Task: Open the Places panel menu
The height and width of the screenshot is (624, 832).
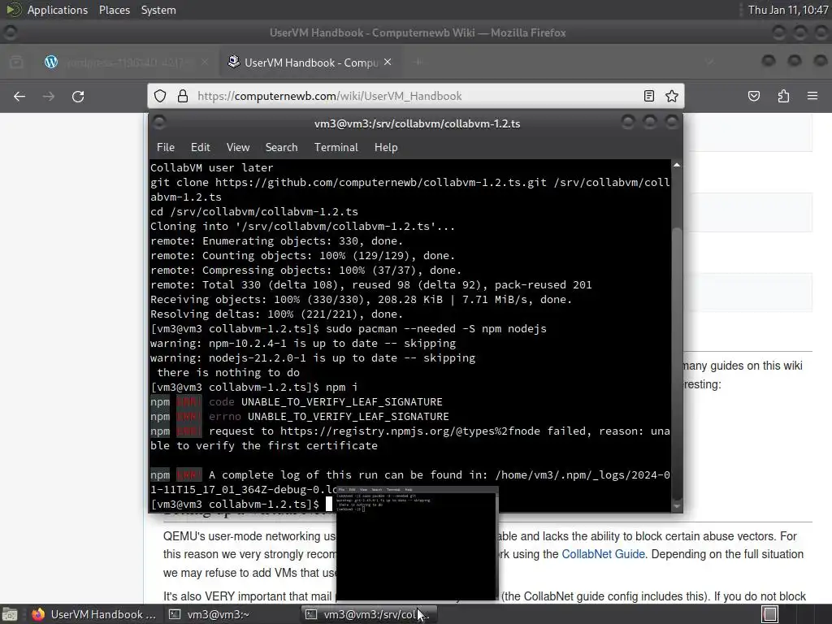Action: pos(115,10)
